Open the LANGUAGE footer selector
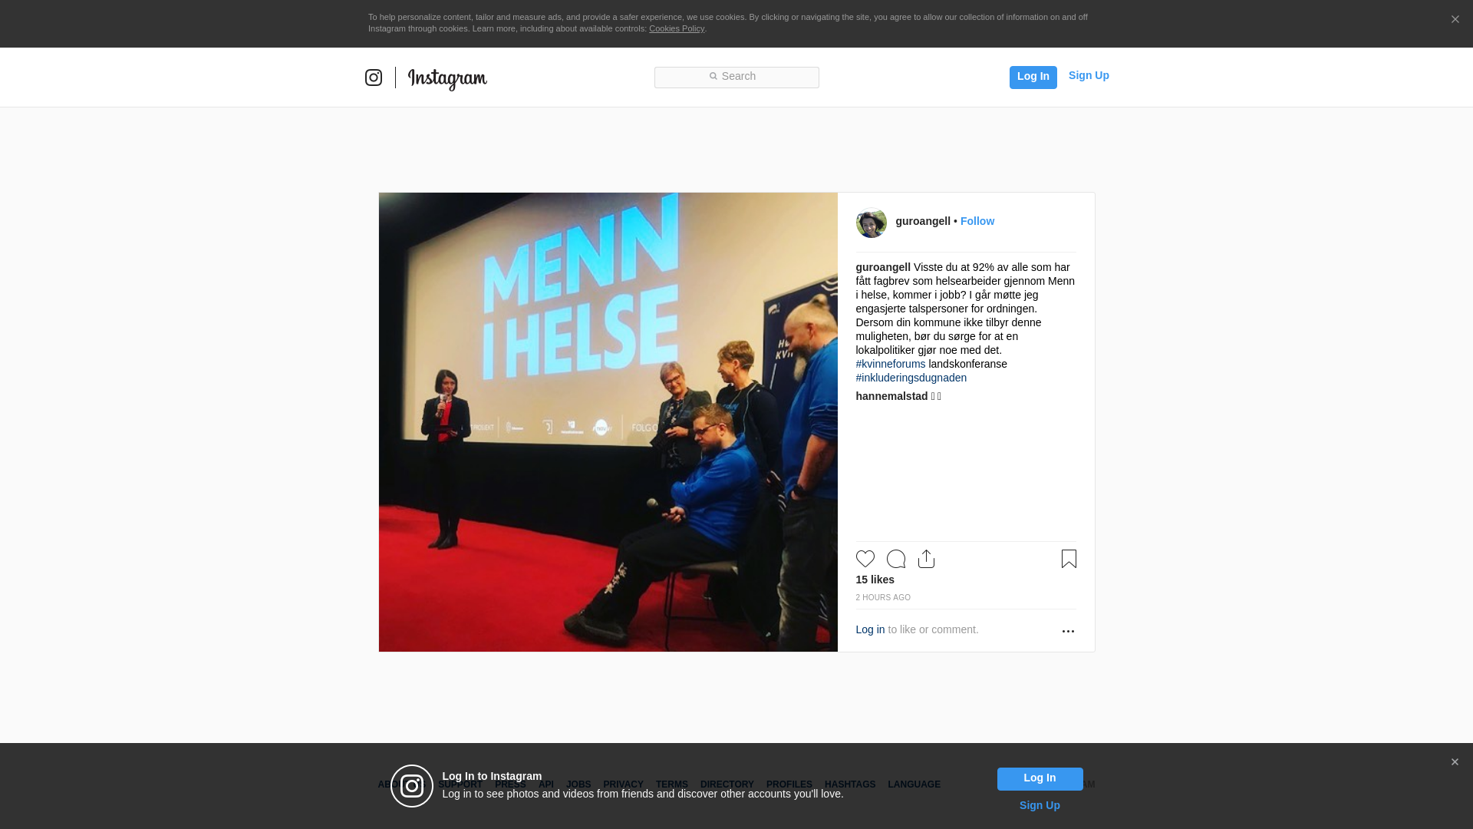The height and width of the screenshot is (829, 1473). click(x=914, y=784)
